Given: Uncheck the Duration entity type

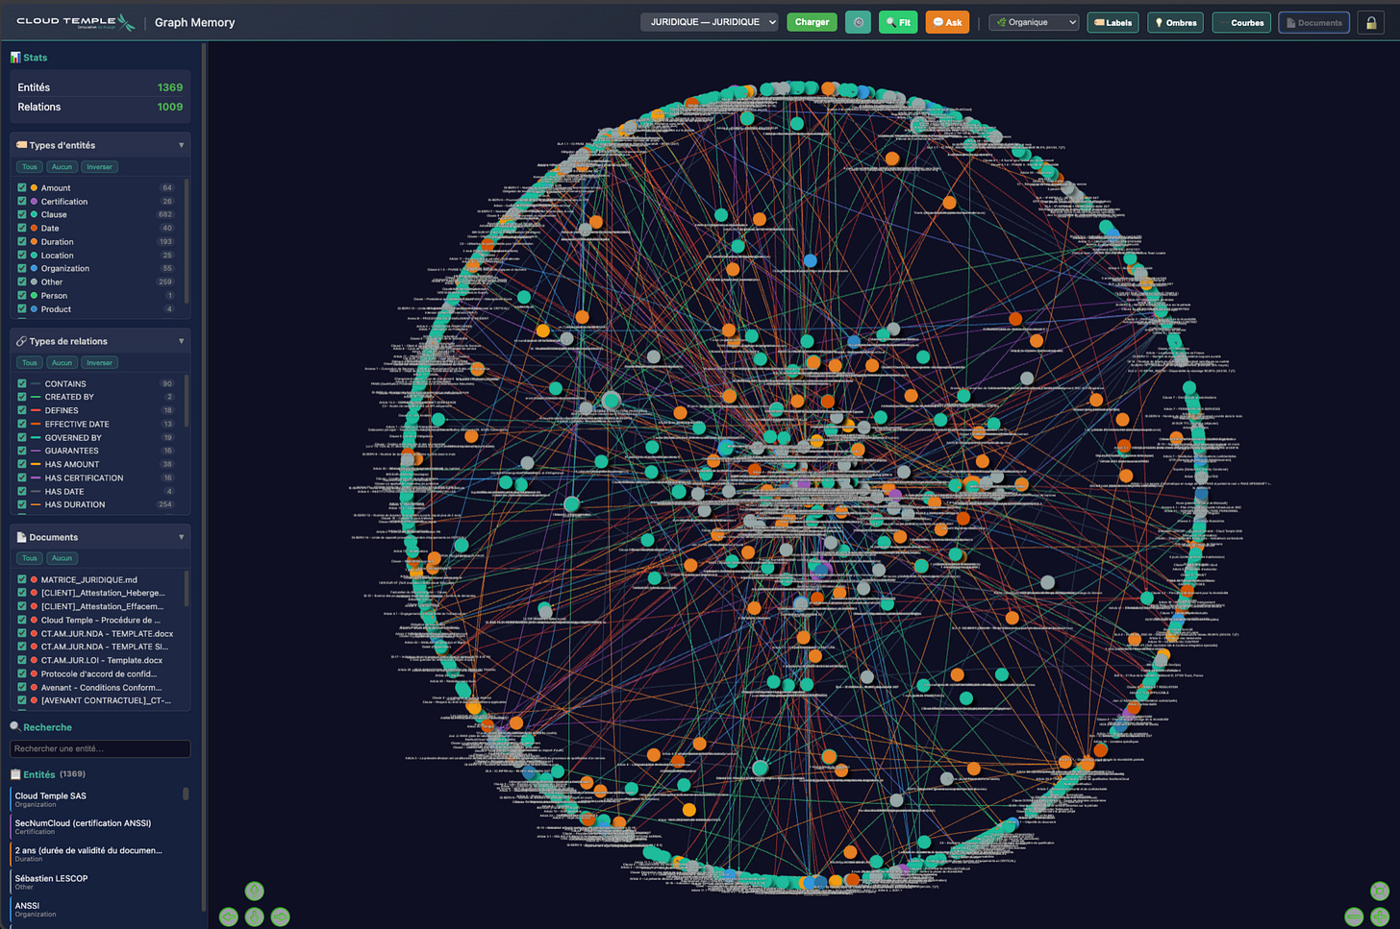Looking at the screenshot, I should [22, 242].
